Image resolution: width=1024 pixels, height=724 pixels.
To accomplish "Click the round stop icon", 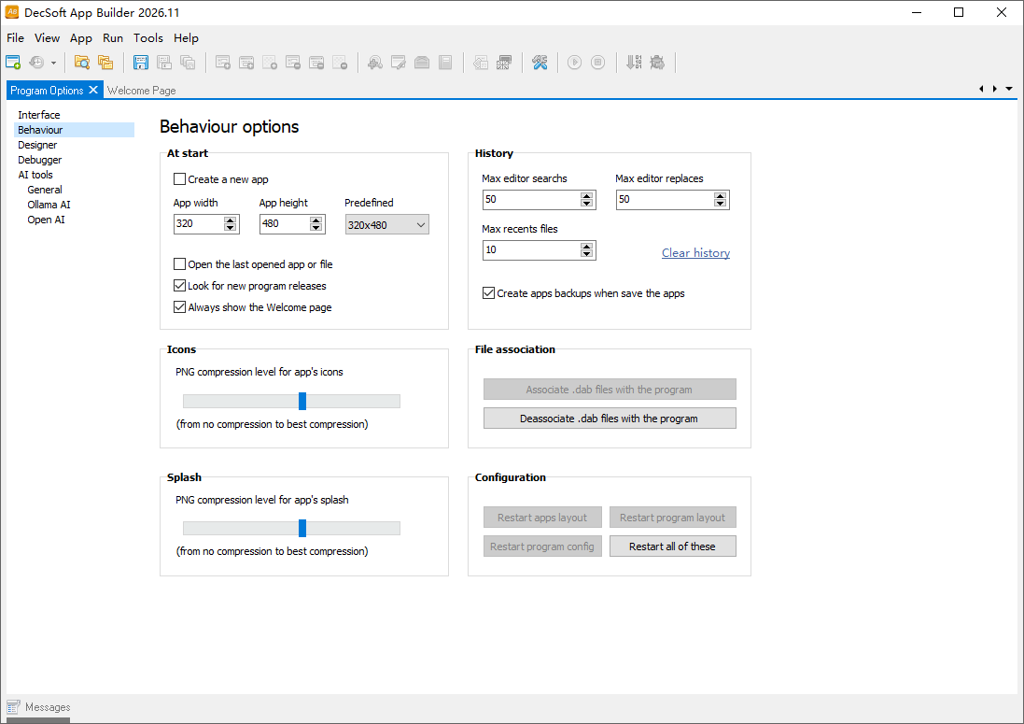I will coord(597,62).
